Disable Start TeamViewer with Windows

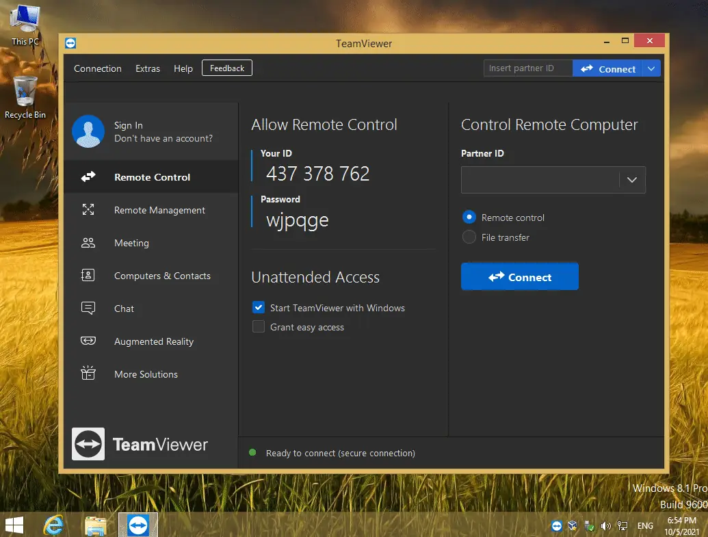[x=259, y=307]
